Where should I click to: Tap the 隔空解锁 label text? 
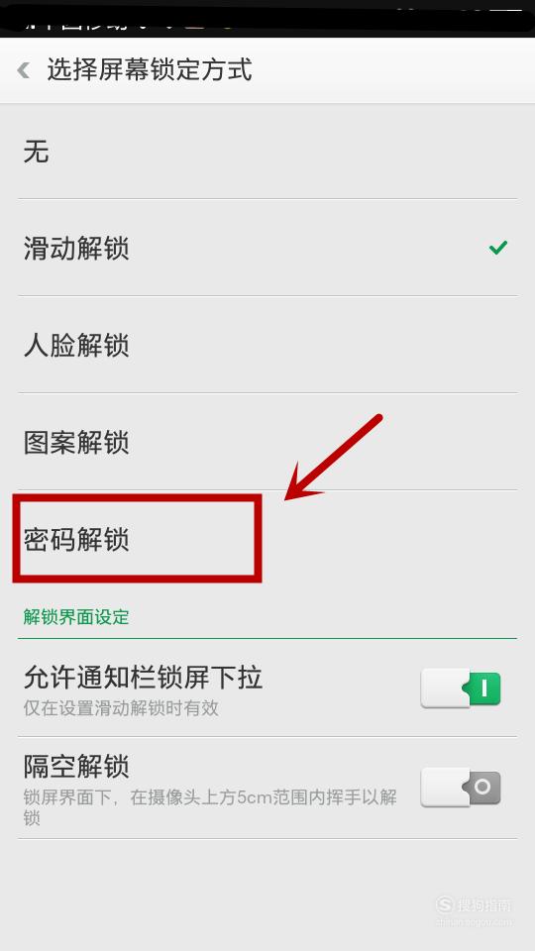click(x=76, y=767)
